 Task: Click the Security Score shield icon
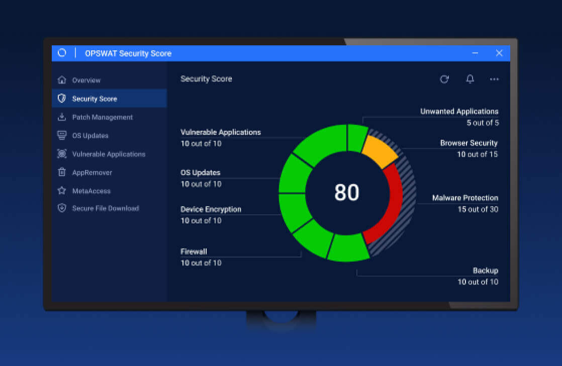62,99
